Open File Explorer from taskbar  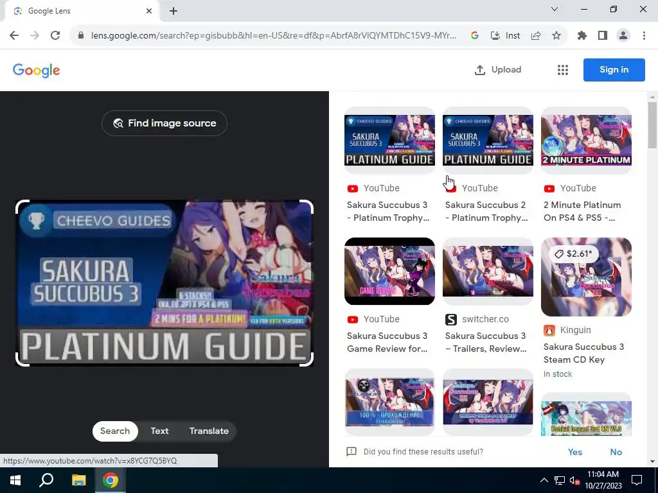click(78, 480)
